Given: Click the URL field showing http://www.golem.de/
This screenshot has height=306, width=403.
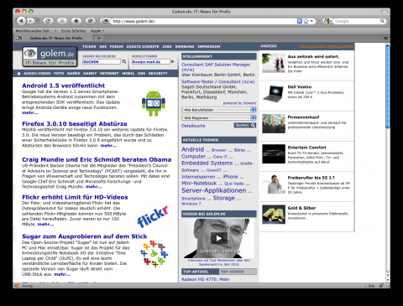Looking at the screenshot, I should point(203,21).
